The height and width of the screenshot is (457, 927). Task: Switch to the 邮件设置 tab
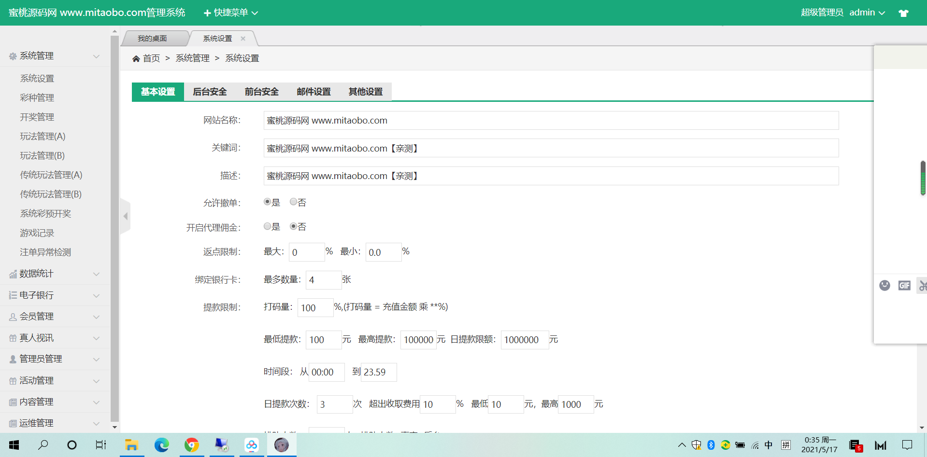pyautogui.click(x=314, y=92)
